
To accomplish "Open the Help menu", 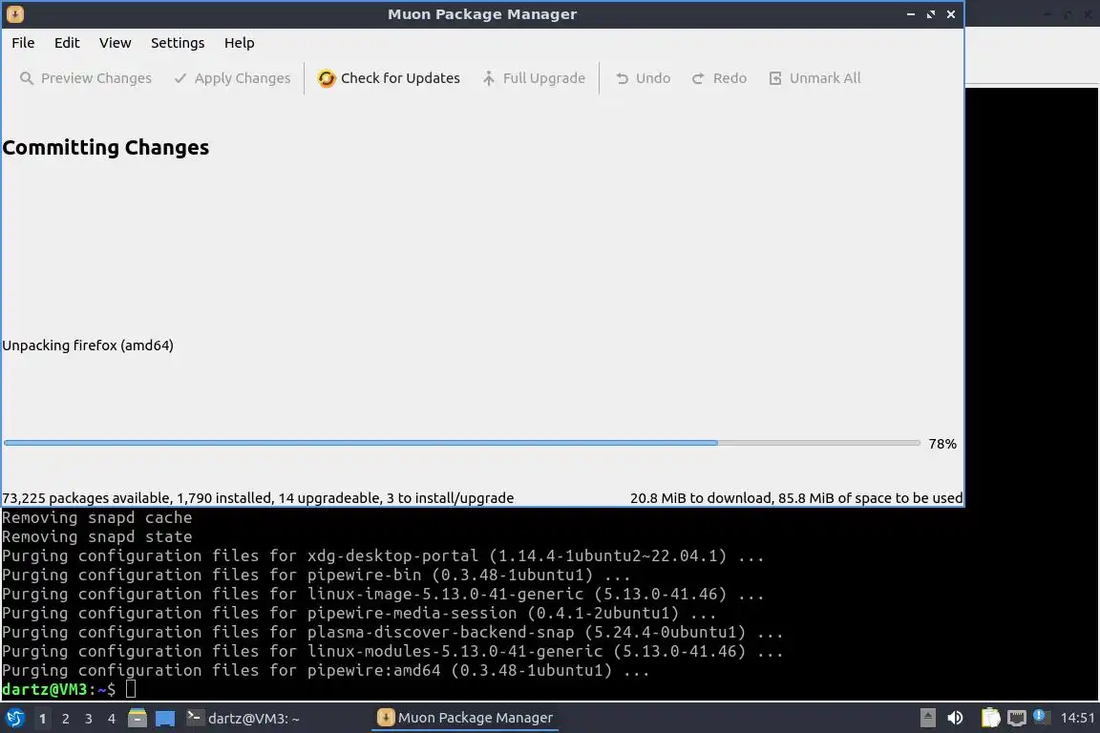I will [240, 43].
